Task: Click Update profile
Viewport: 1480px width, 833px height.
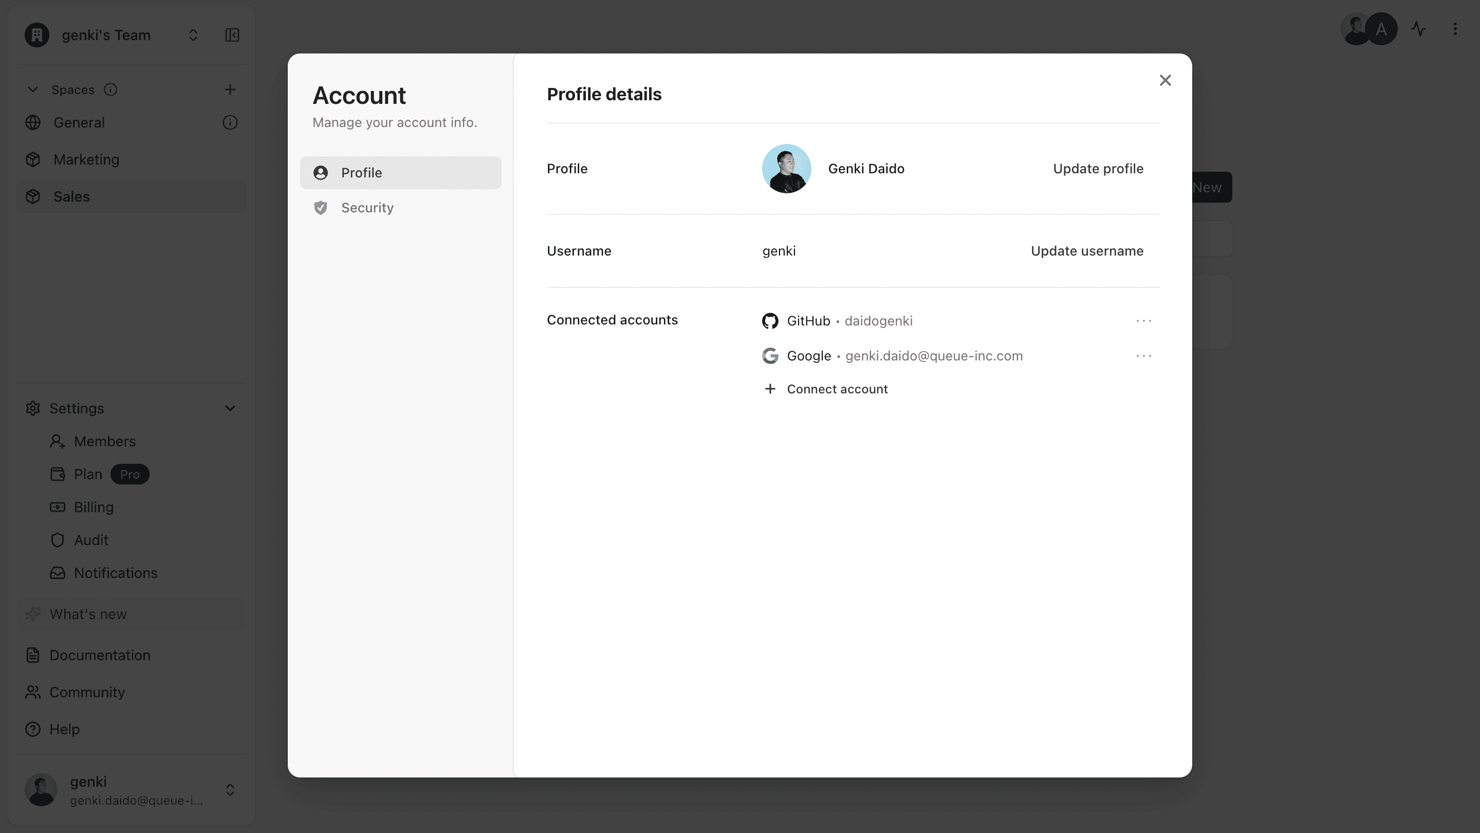Action: pos(1098,169)
